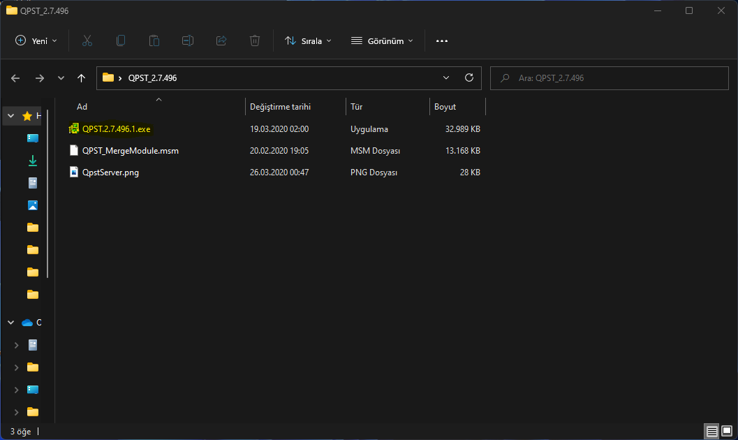The height and width of the screenshot is (440, 738).
Task: Expand the address bar history chevron
Action: pos(447,78)
